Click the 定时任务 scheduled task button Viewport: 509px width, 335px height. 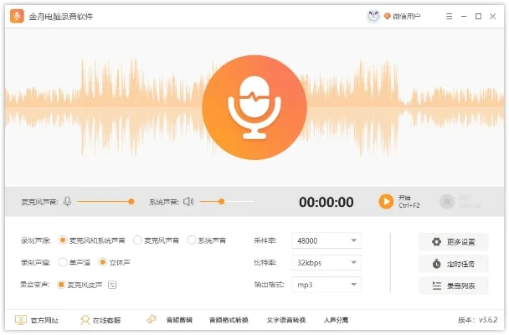pyautogui.click(x=453, y=264)
